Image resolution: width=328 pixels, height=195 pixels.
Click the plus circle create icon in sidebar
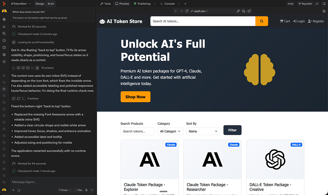[4, 19]
